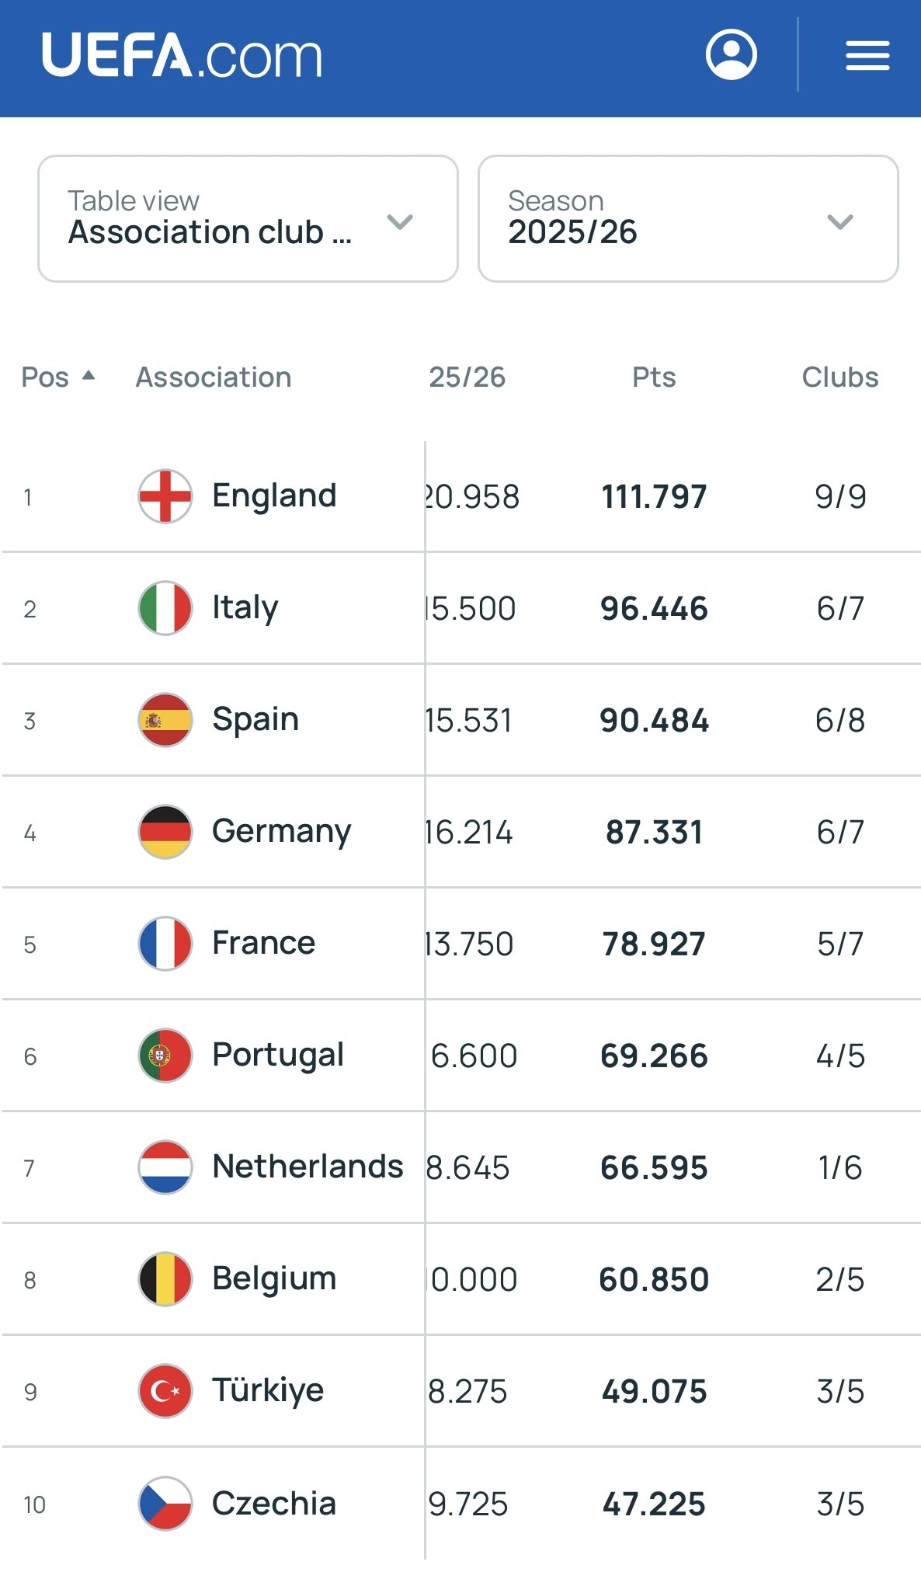Click the UEFA.com logo
The image size is (921, 1579).
coord(182,56)
